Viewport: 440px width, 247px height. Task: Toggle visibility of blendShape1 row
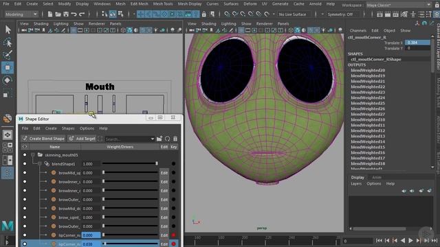(x=25, y=164)
